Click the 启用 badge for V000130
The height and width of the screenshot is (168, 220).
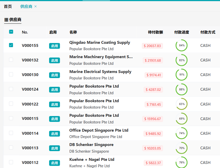pyautogui.click(x=54, y=75)
